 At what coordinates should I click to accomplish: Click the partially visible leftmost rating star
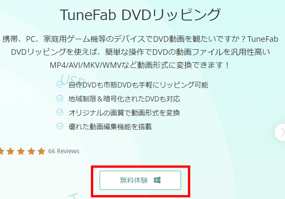(1, 151)
